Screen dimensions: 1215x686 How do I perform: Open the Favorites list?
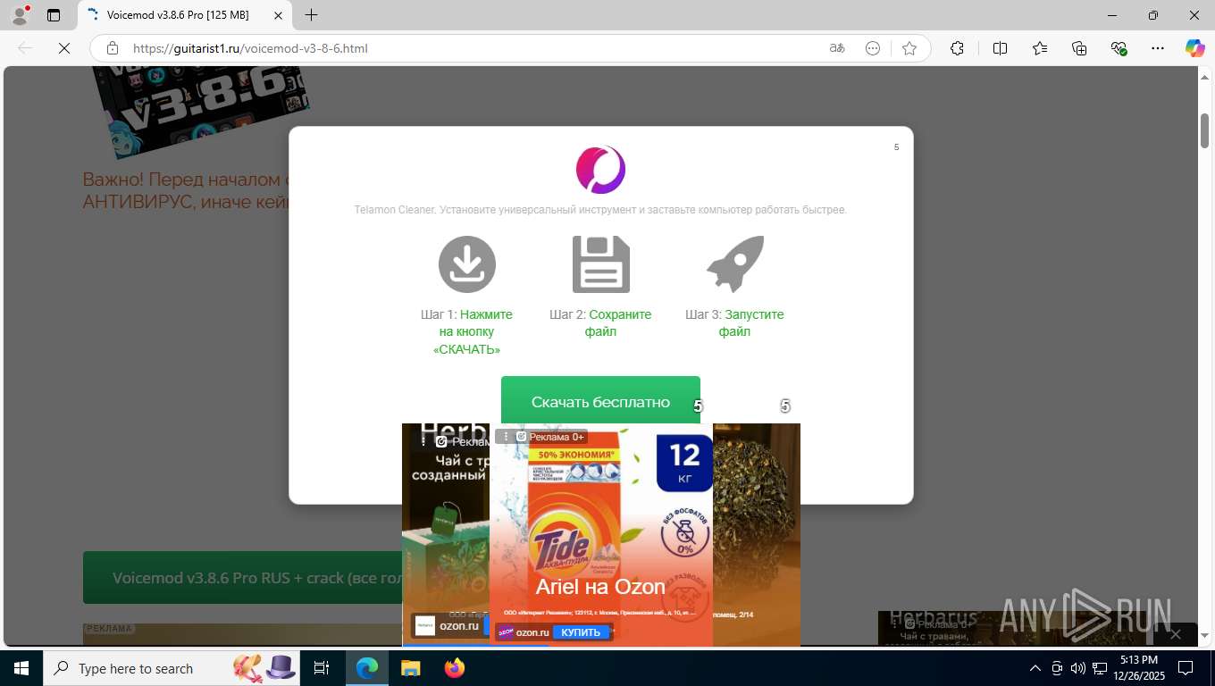1040,48
